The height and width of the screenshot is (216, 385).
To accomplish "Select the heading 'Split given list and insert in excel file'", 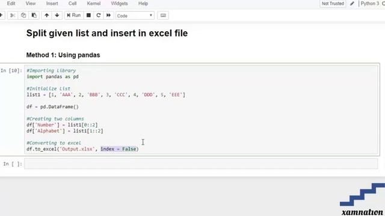I will tap(107, 33).
